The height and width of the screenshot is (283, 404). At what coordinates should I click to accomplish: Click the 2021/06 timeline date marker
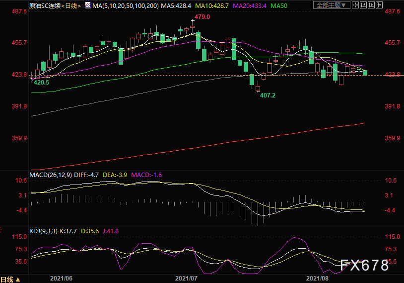pyautogui.click(x=61, y=279)
